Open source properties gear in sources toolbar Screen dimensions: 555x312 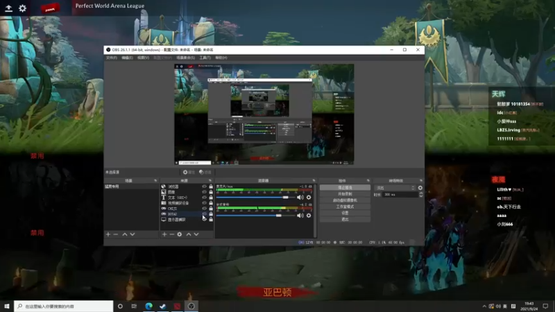[180, 234]
